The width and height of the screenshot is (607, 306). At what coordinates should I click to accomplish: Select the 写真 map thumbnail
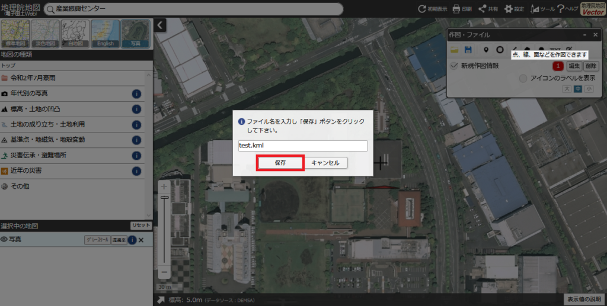pyautogui.click(x=136, y=34)
